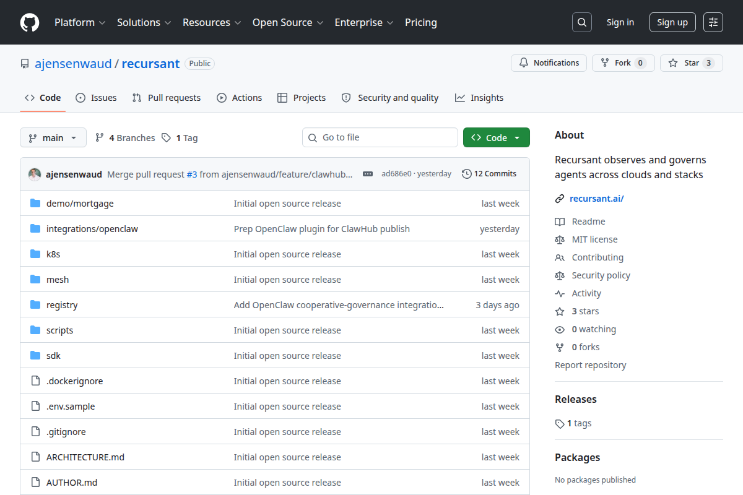The width and height of the screenshot is (743, 495).
Task: Click ajensenwaud's avatar in commit row
Action: pyautogui.click(x=35, y=174)
